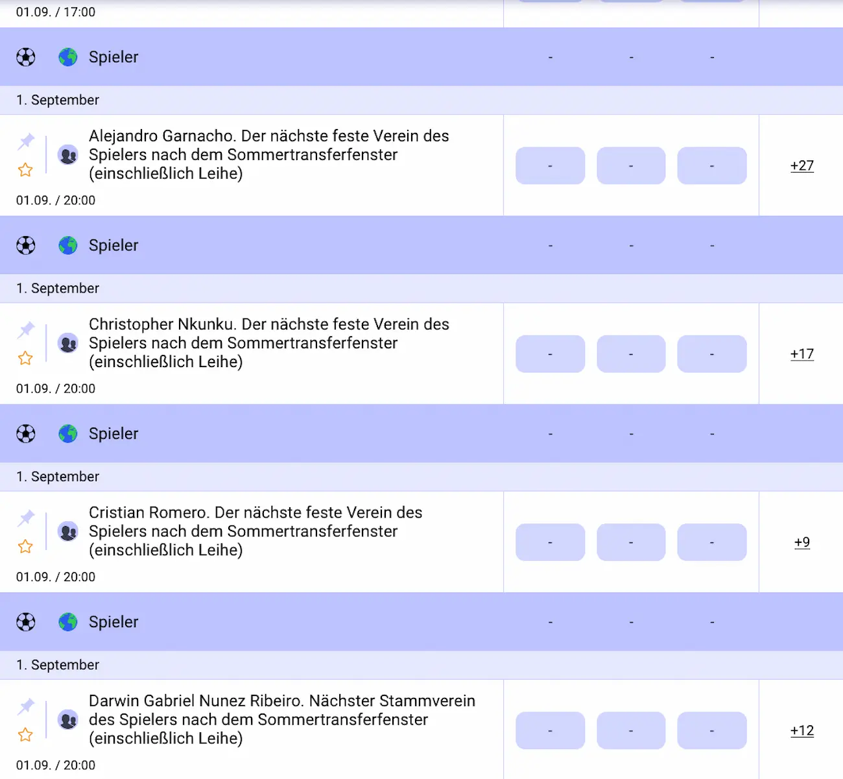Open the +17 more markets for Nkunku
The image size is (843, 779).
tap(802, 354)
